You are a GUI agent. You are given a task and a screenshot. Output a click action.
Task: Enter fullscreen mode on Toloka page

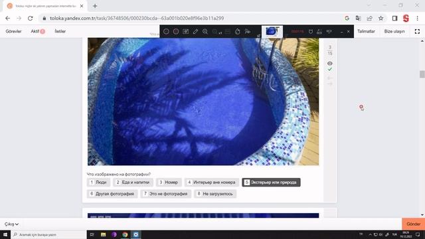click(417, 31)
